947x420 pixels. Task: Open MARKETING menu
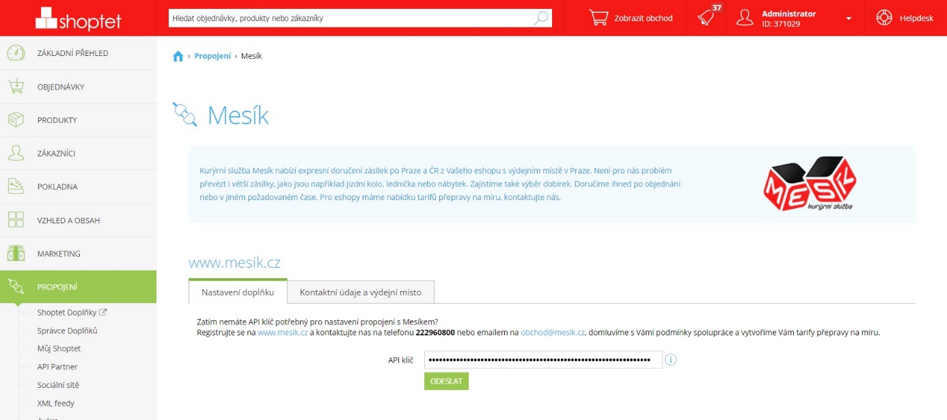(78, 253)
